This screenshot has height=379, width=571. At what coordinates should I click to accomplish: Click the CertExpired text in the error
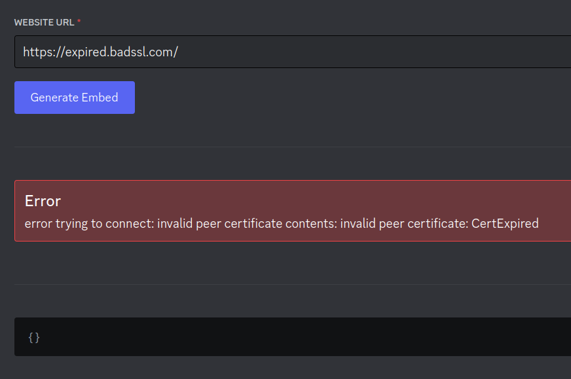click(x=505, y=224)
